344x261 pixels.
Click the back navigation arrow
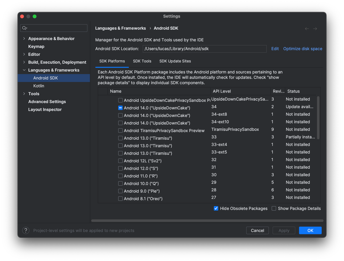click(x=307, y=29)
